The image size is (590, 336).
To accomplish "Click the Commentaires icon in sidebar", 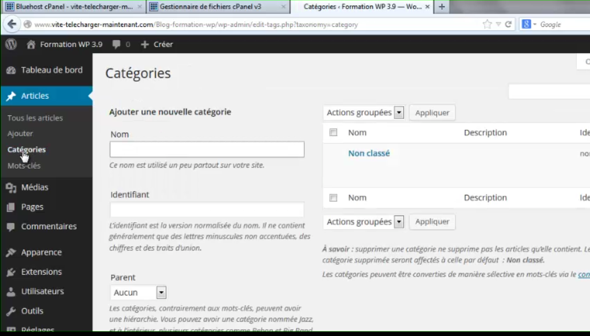I will [11, 227].
